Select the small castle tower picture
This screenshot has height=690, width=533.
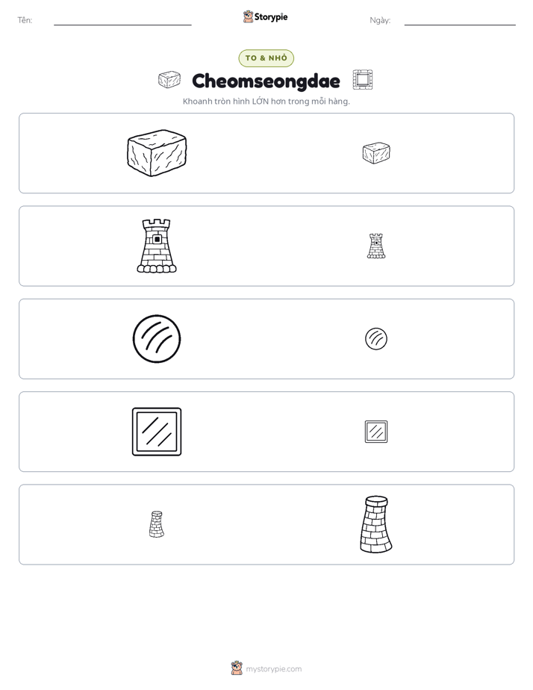(376, 246)
